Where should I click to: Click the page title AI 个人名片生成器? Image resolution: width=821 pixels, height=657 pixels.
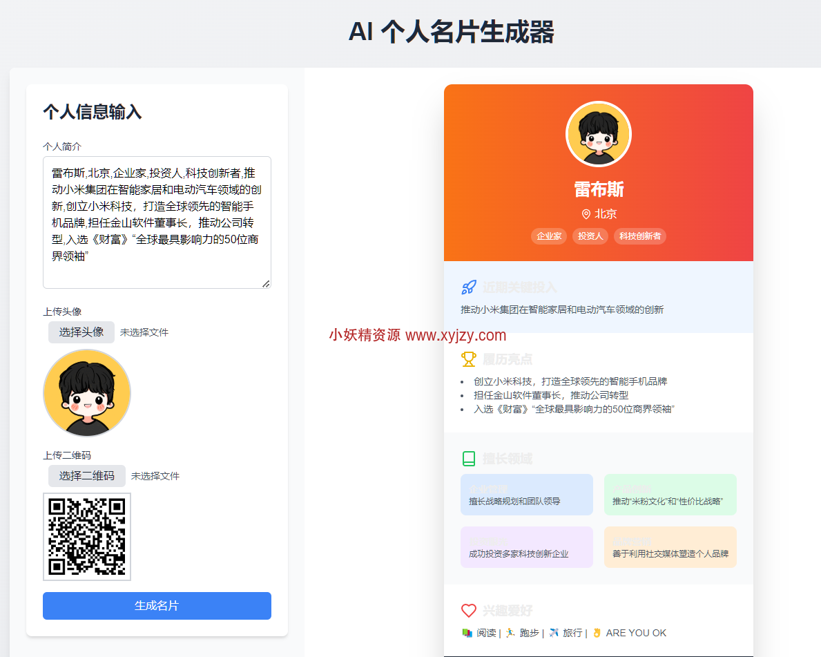tap(452, 32)
